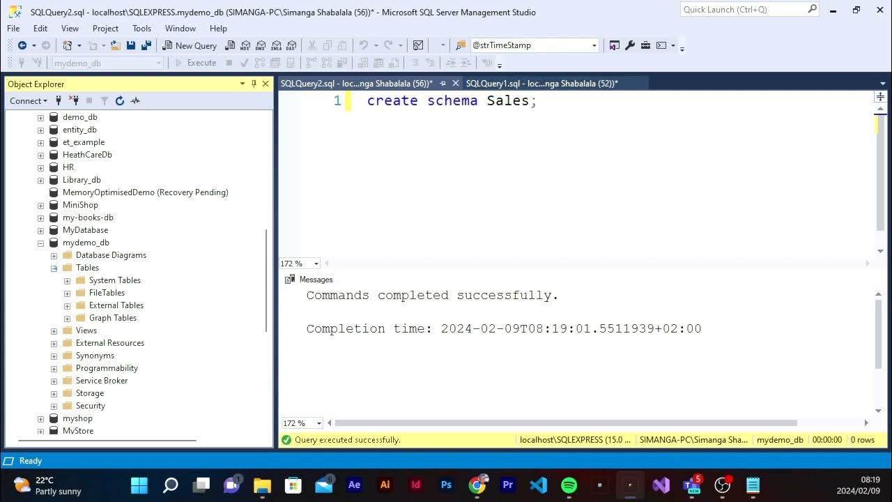Open the Edit menu
This screenshot has height=502, width=892.
click(40, 29)
